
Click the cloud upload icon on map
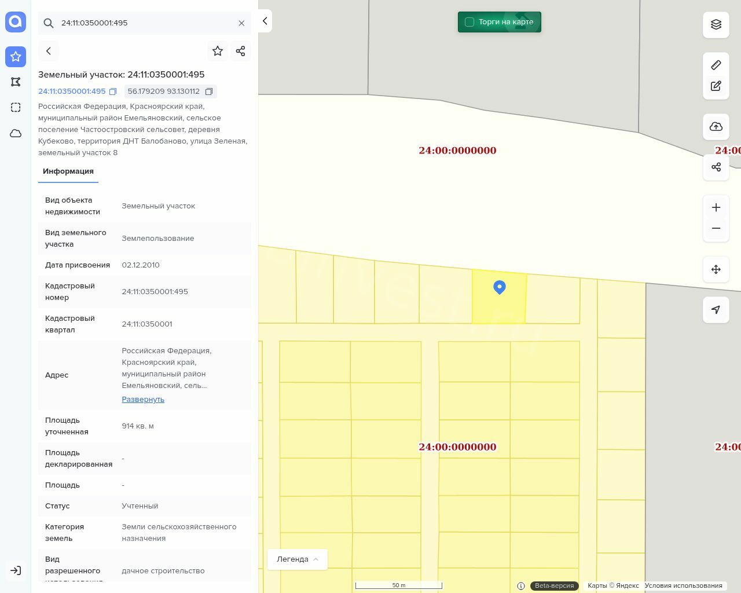tap(716, 127)
